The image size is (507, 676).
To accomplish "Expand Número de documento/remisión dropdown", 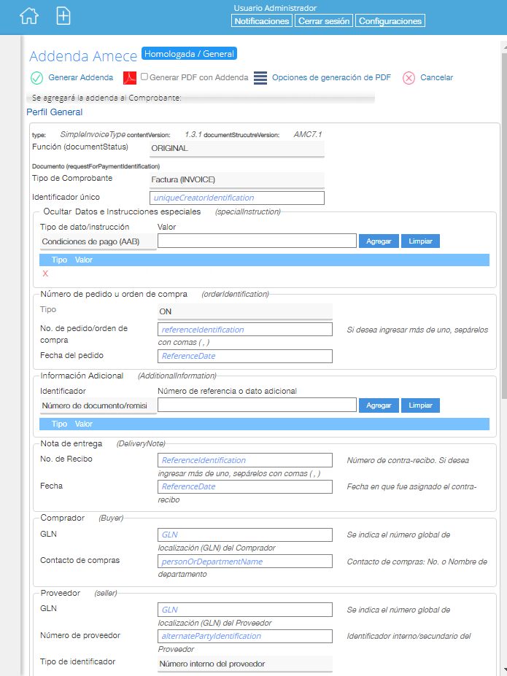I will point(98,405).
